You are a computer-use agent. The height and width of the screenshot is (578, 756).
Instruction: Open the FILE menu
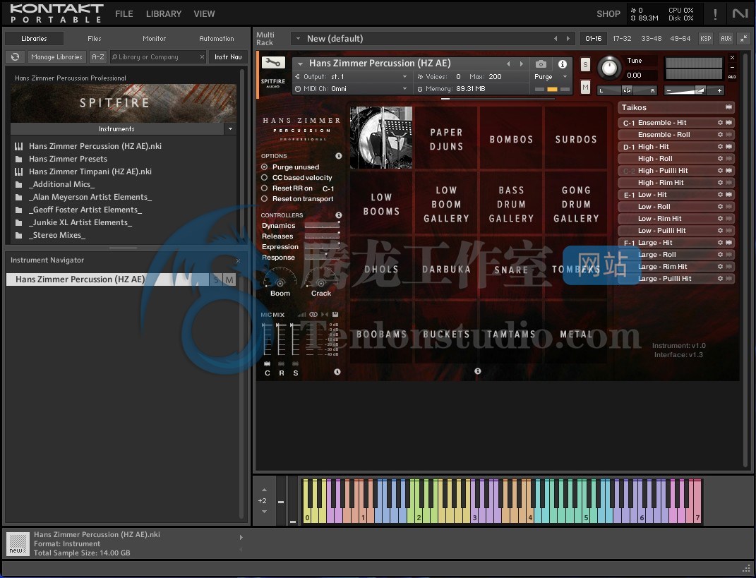[x=124, y=14]
